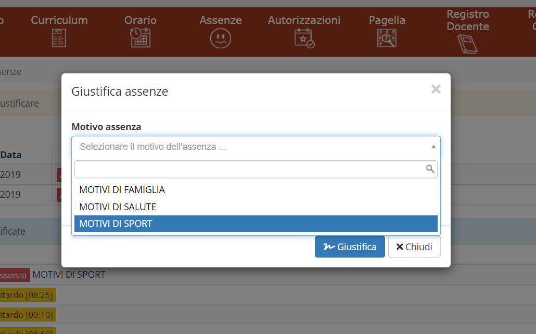Click the Autorizzazioni calendar-check icon
This screenshot has width=536, height=334.
coord(304,38)
